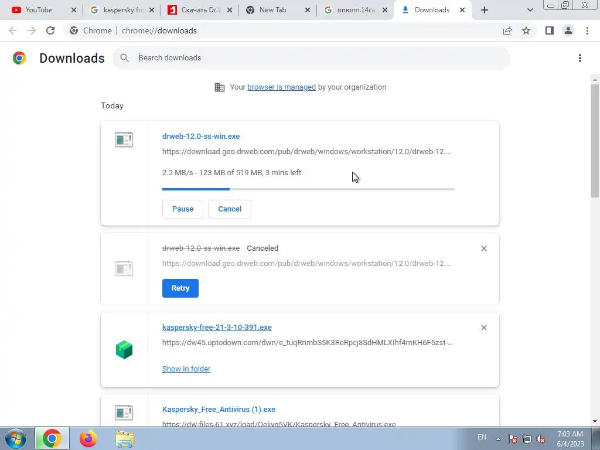Launch Firefox from the taskbar
This screenshot has height=450, width=600.
point(88,438)
